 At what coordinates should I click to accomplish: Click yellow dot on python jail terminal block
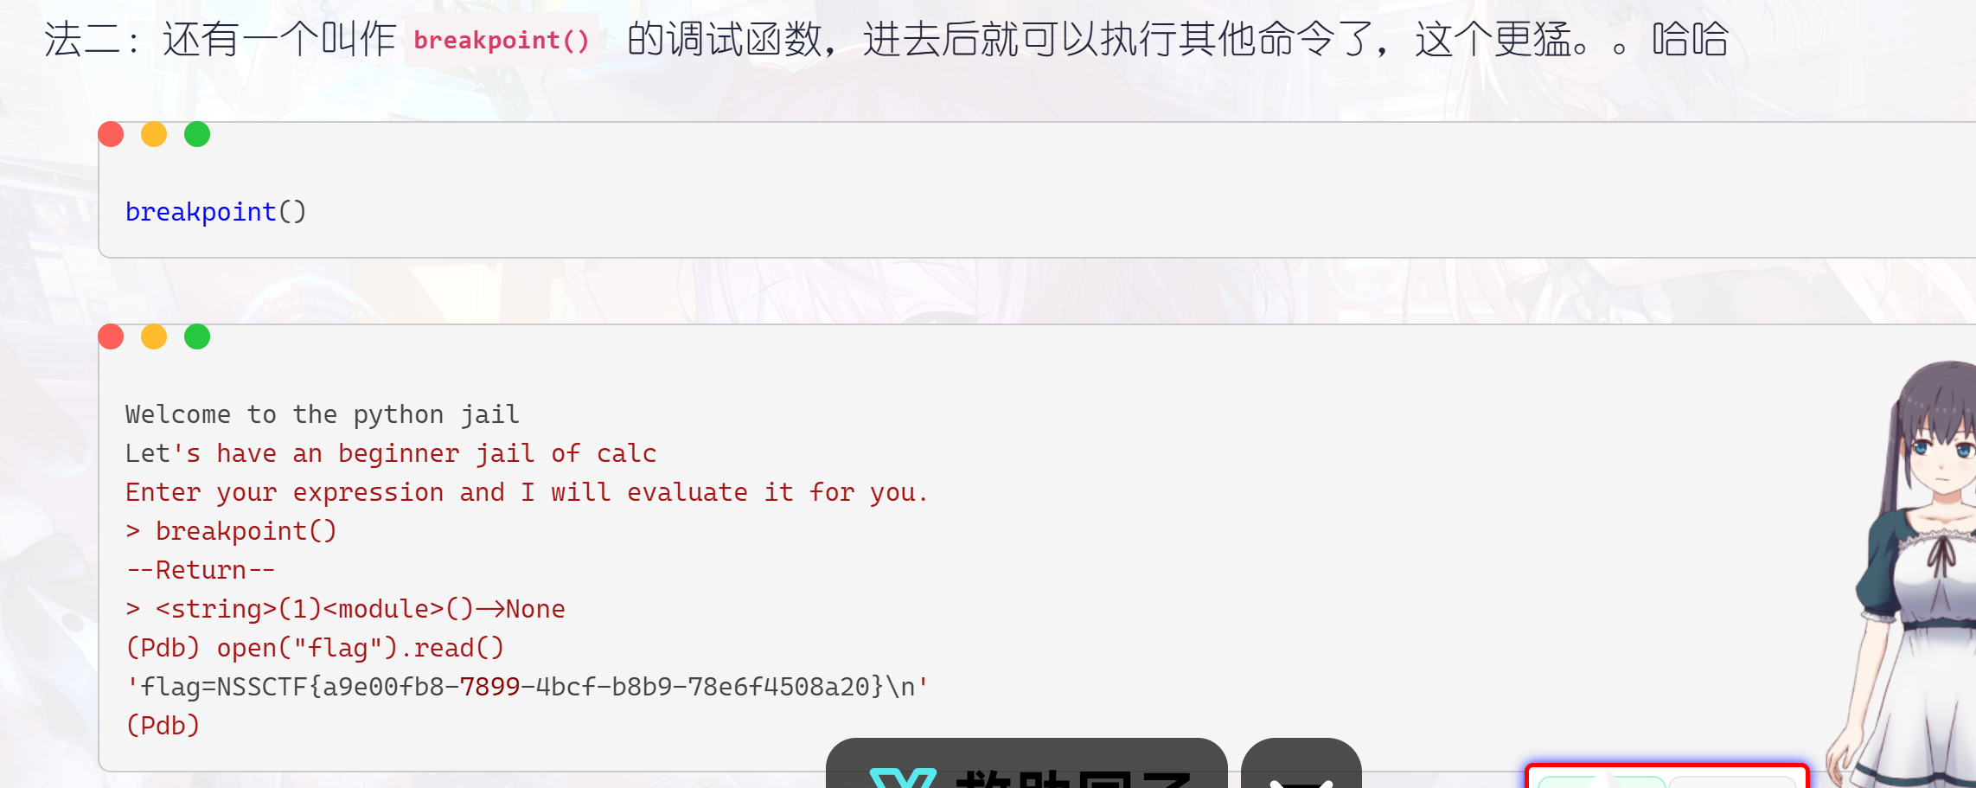point(154,336)
